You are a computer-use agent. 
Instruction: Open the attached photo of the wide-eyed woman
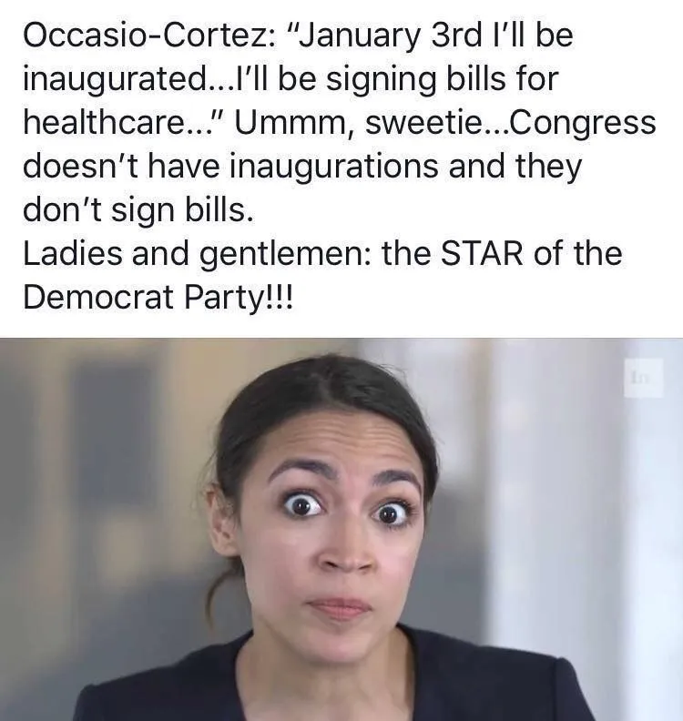[x=341, y=529]
